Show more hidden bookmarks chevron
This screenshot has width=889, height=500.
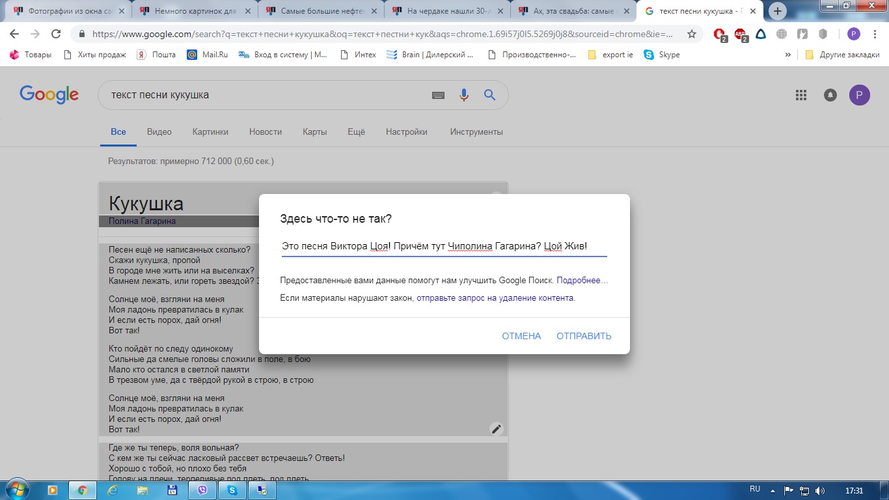[x=788, y=55]
